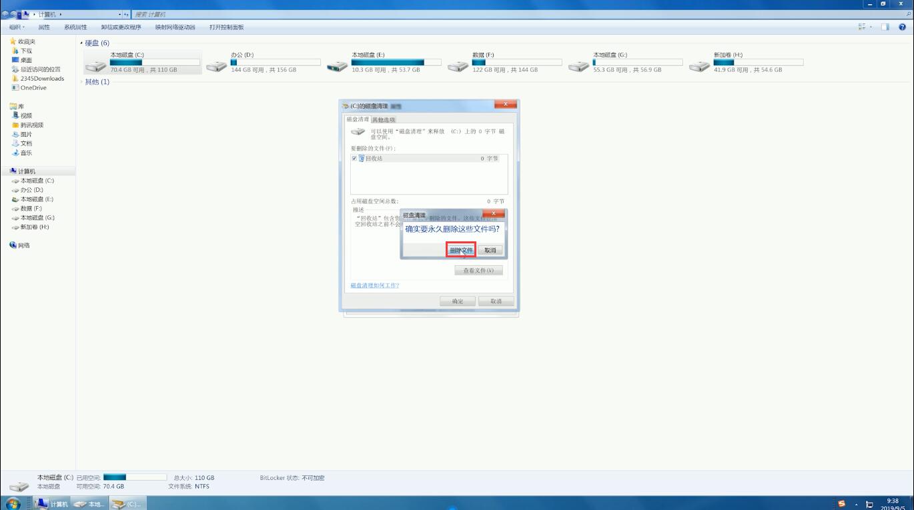Collapse the 硬盘 (6) group
Viewport: 914px width, 510px height.
pos(82,43)
